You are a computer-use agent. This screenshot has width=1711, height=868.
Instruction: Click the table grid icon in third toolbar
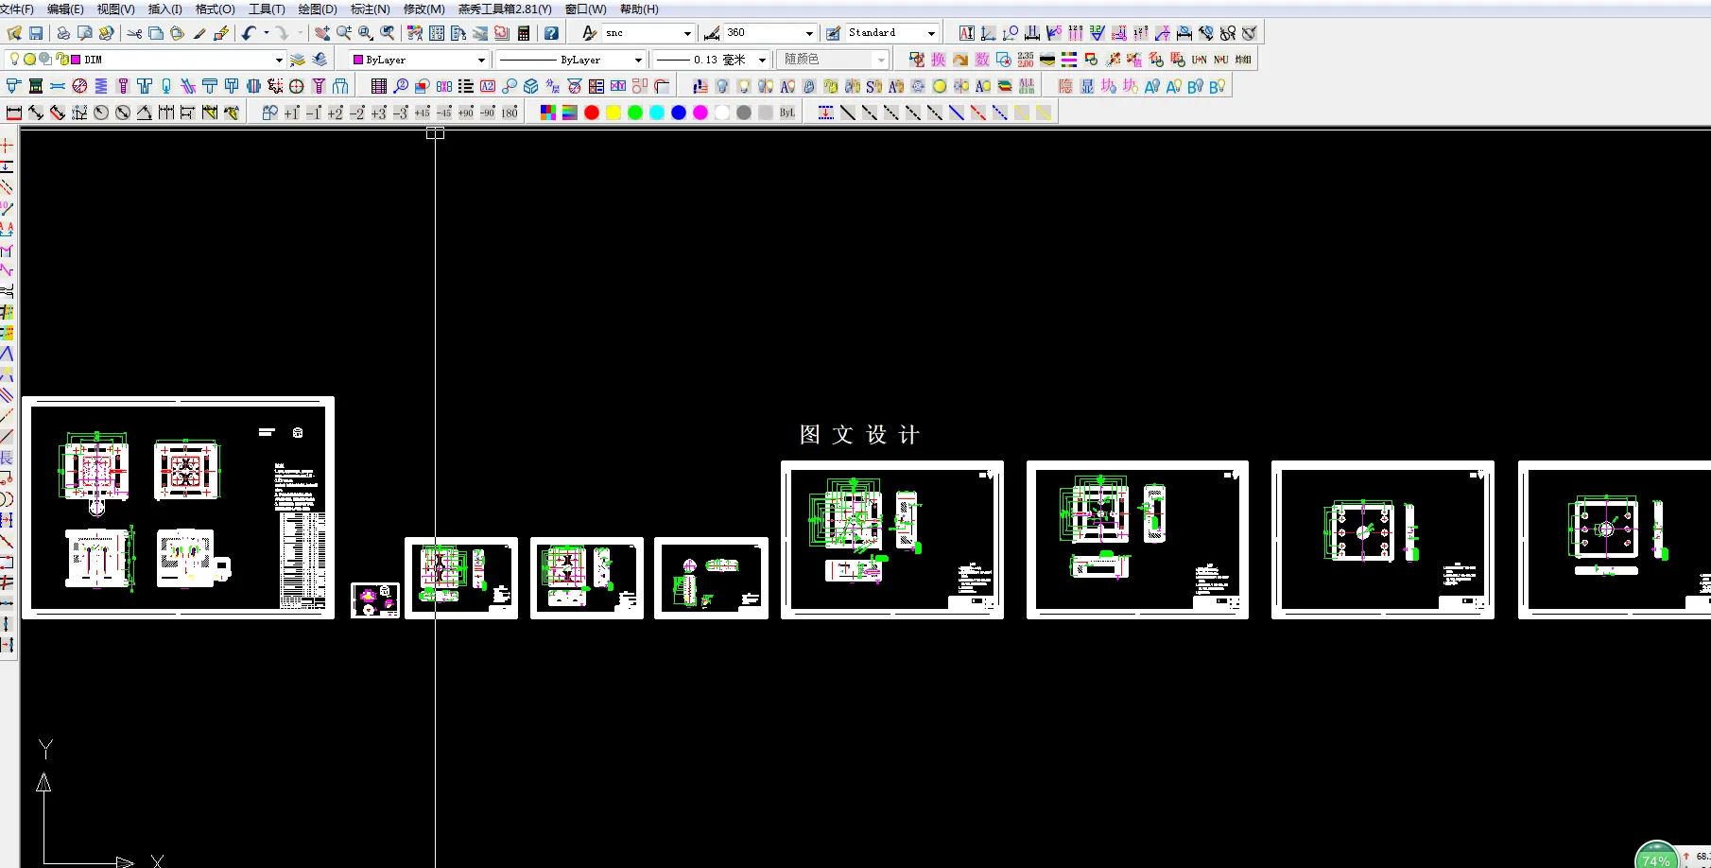379,86
